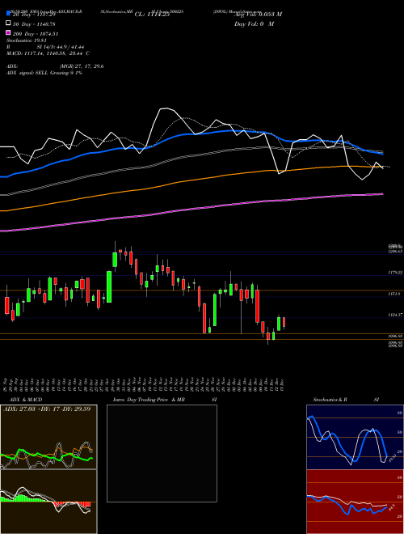
Task: Open the empty Intra Day Trading Price panel
Action: 162,453
